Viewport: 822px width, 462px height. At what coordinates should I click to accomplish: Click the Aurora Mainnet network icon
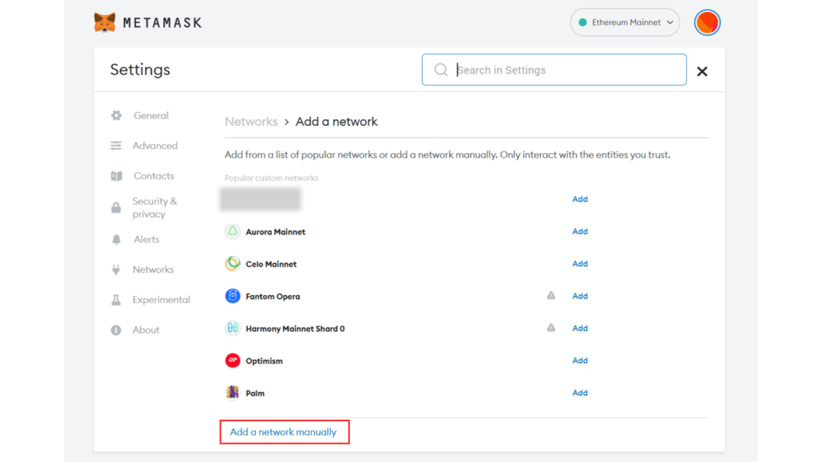(232, 232)
